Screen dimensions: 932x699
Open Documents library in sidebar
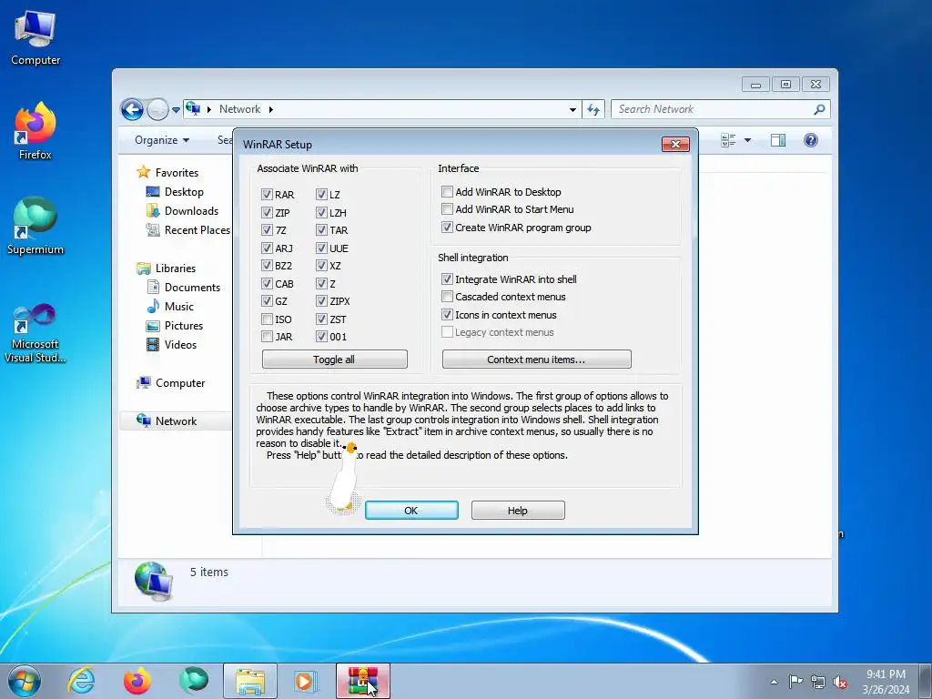coord(192,287)
